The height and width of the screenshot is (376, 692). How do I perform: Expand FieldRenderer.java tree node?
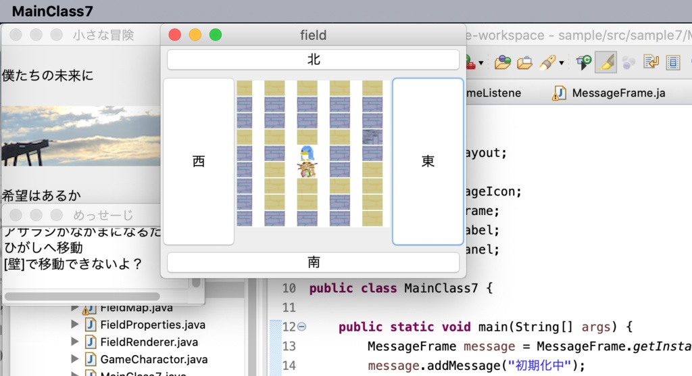pyautogui.click(x=74, y=342)
